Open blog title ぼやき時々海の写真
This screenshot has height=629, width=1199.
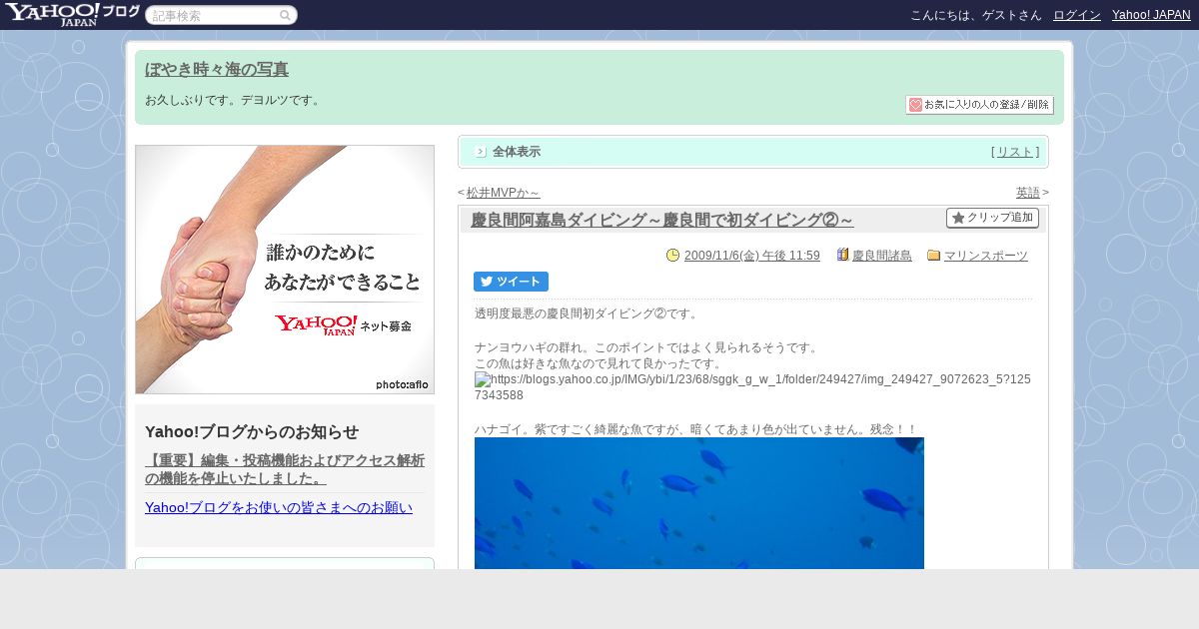217,70
